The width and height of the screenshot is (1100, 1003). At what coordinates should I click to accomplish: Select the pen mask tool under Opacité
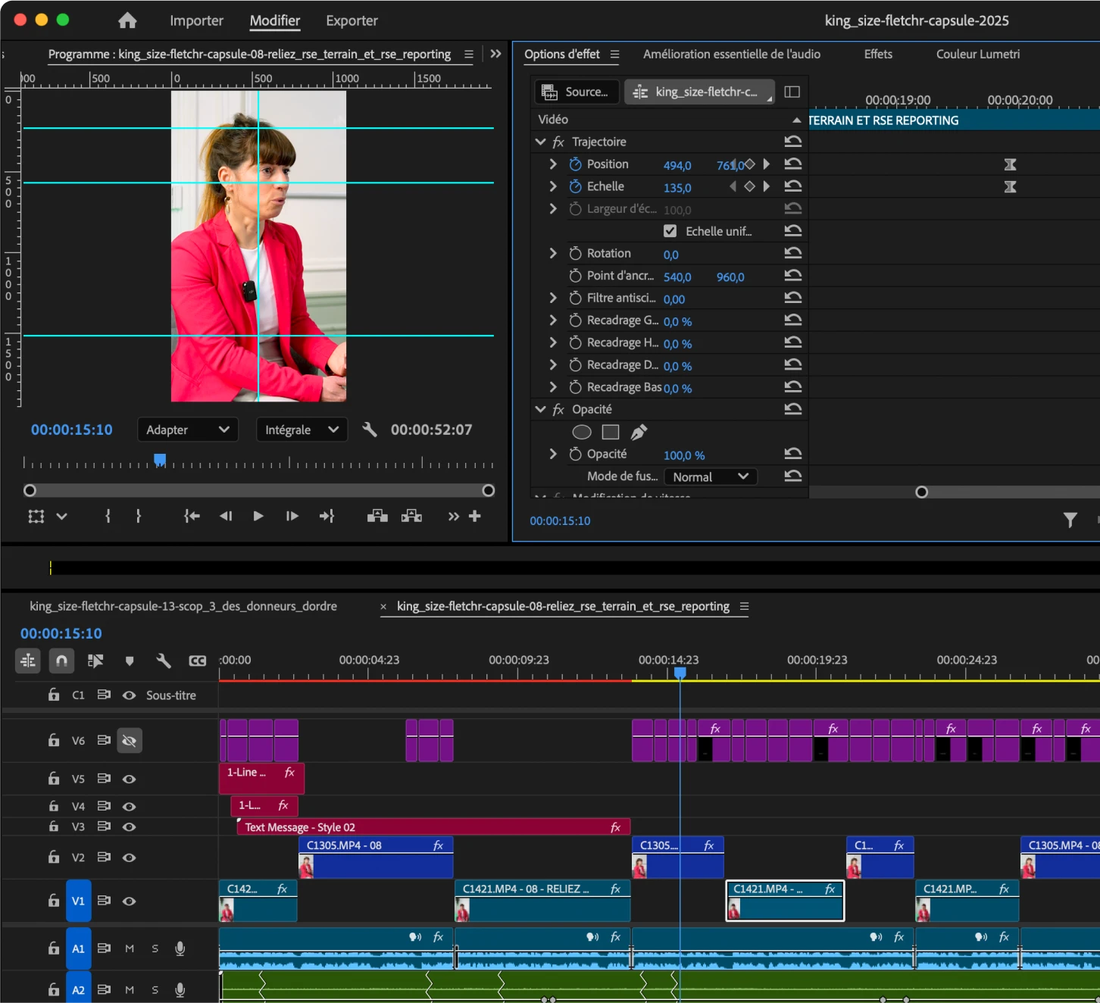pos(639,432)
